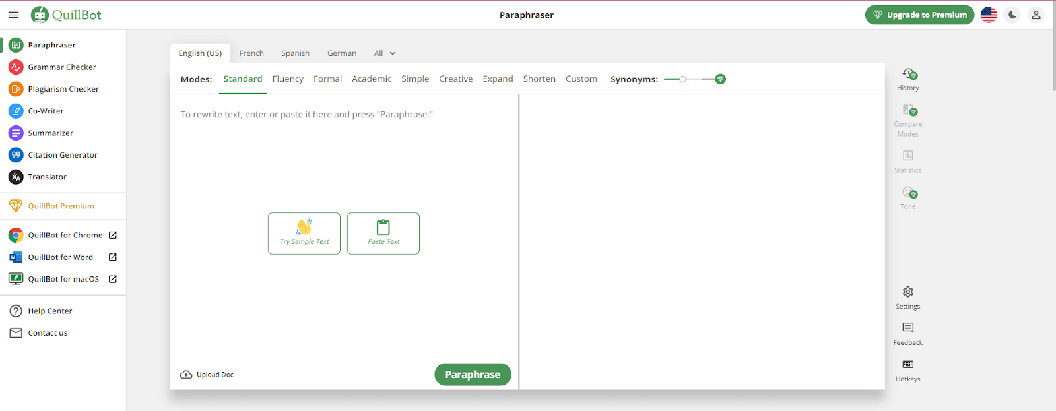Click the Contact us envelope icon
Screen dimensions: 1056x411
click(x=16, y=333)
